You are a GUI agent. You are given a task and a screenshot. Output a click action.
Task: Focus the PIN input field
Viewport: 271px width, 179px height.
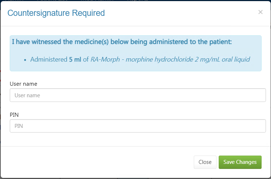tap(135, 126)
